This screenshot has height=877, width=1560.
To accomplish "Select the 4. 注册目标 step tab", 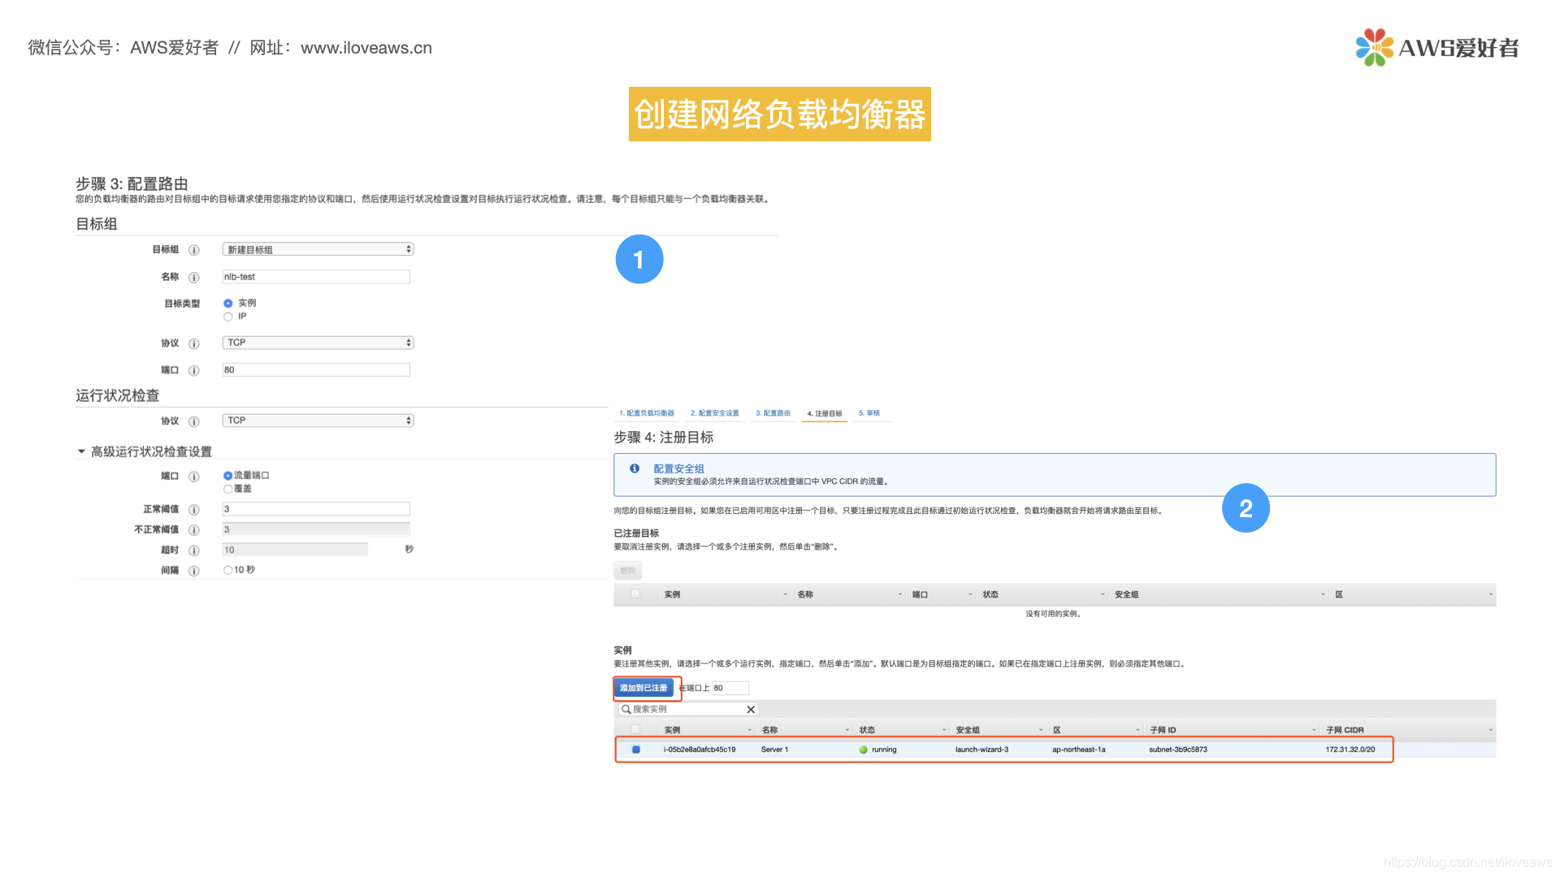I will [825, 414].
